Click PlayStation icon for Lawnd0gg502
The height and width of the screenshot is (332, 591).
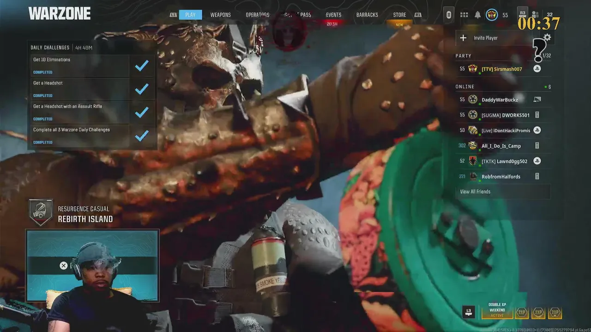coord(537,161)
